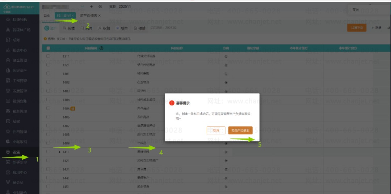Click the 期初余额 column header

253,48
